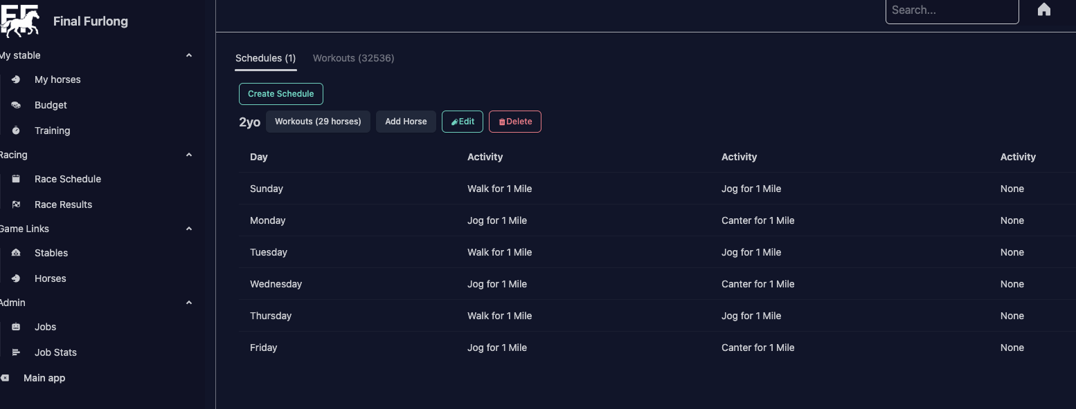This screenshot has width=1076, height=409.
Task: Click the Final Furlong horse logo
Action: [x=19, y=21]
